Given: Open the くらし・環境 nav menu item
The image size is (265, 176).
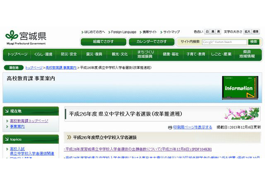Looking at the screenshot, I should [x=43, y=54].
